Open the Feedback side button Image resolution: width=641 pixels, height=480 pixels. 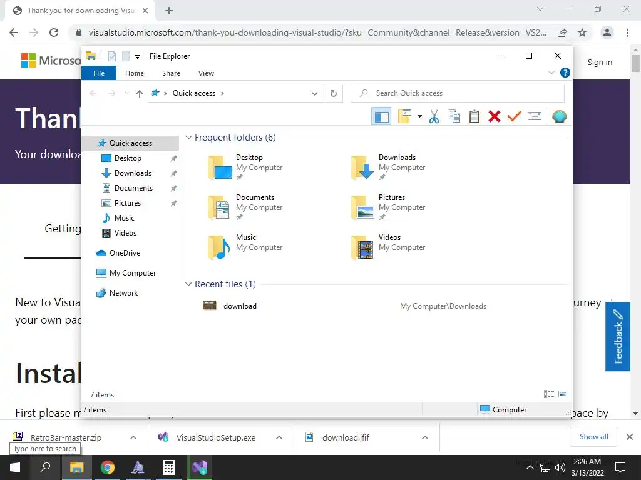point(618,336)
